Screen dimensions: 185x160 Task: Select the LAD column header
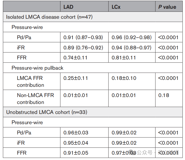69,7
